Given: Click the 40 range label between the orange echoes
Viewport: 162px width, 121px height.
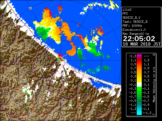Looking at the screenshot, I should (x=61, y=20).
